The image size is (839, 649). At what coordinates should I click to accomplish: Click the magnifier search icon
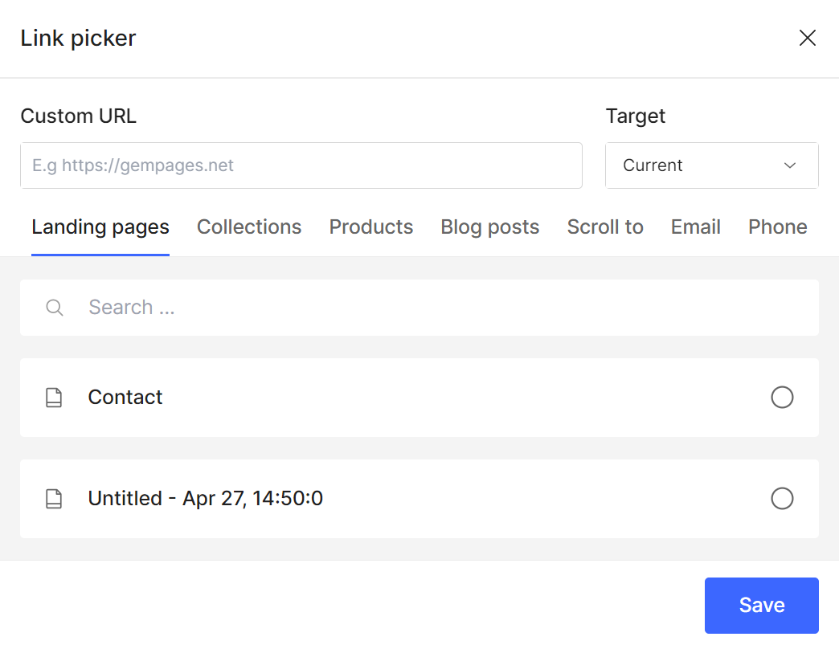click(x=55, y=308)
